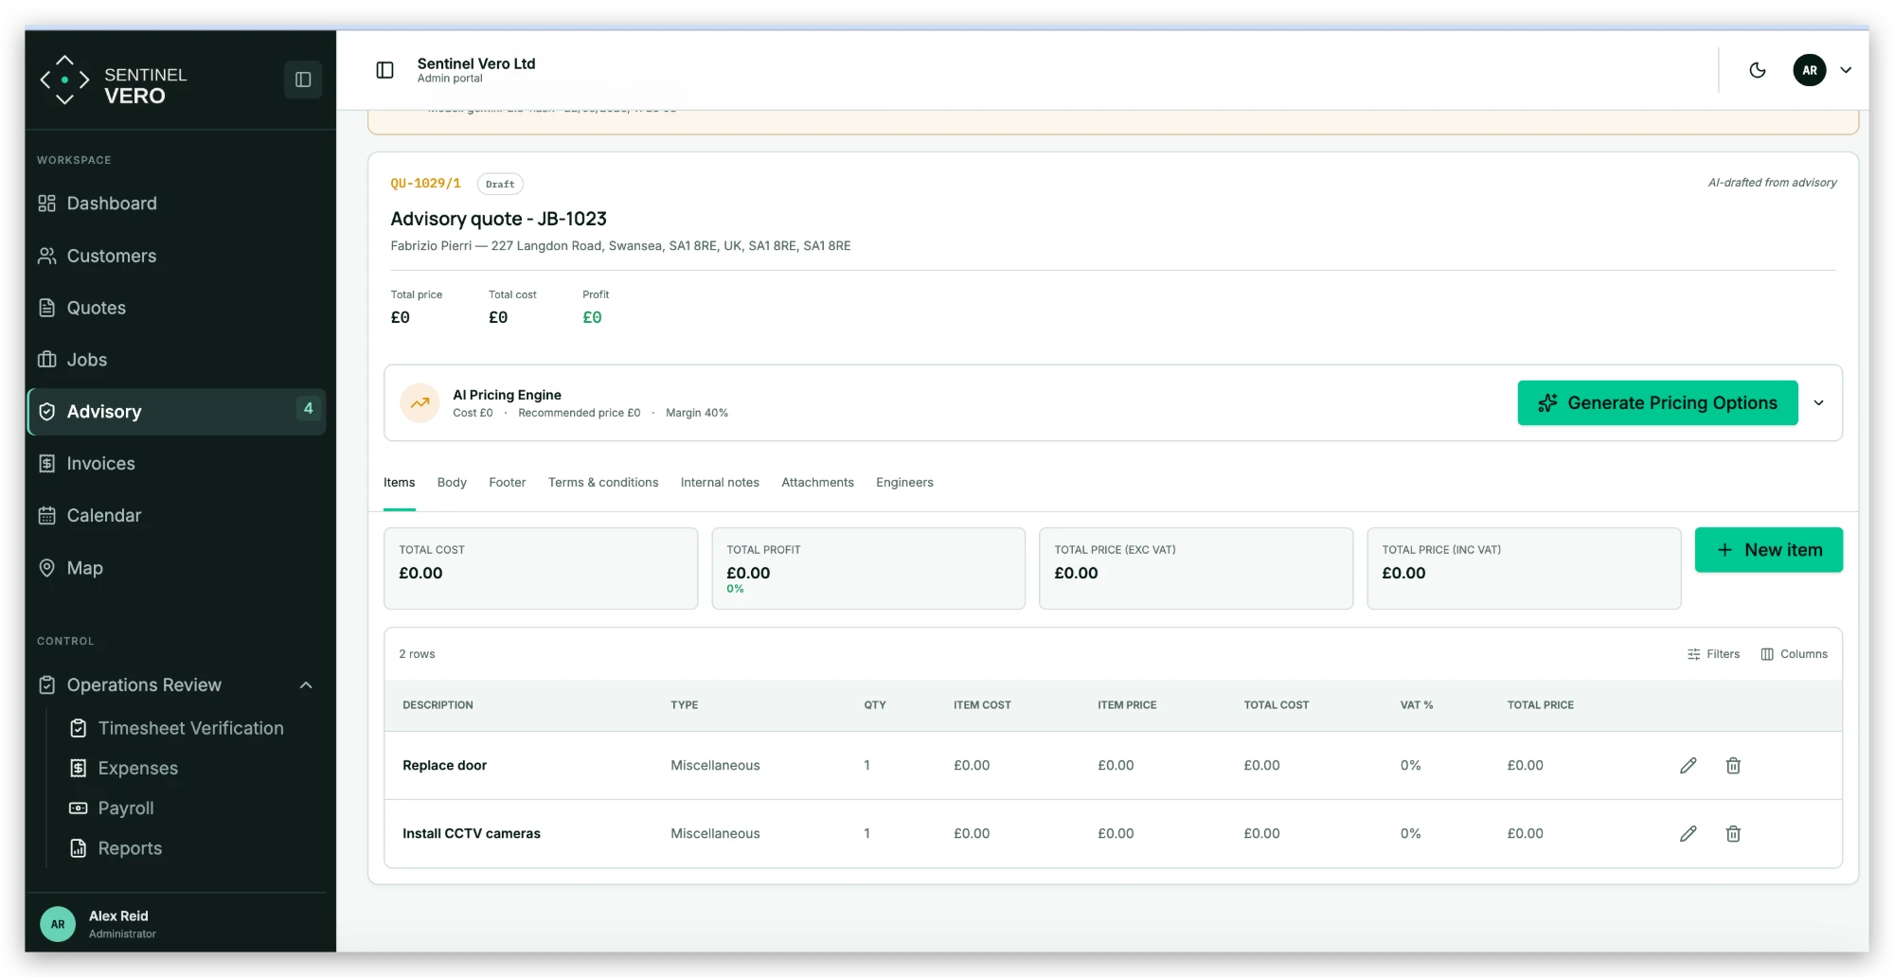Viewport: 1894px width, 977px height.
Task: Toggle sidebar from the header panel icon
Action: (384, 70)
